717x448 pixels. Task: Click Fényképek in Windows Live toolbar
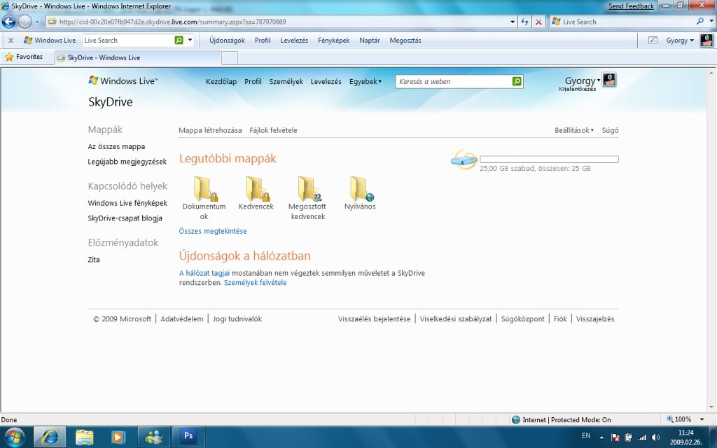click(x=334, y=40)
